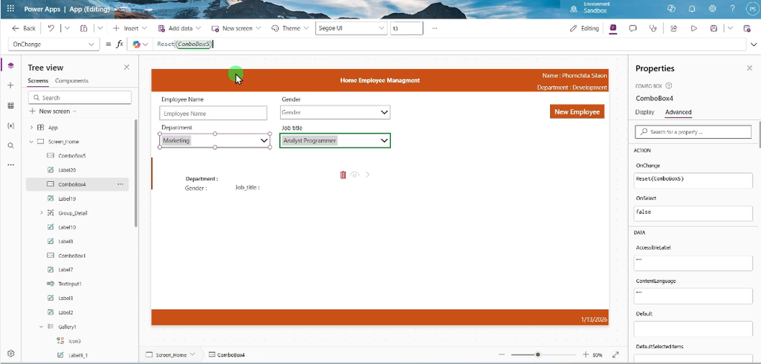Click the red trash delete icon in gallery
This screenshot has height=364, width=761.
coord(343,175)
